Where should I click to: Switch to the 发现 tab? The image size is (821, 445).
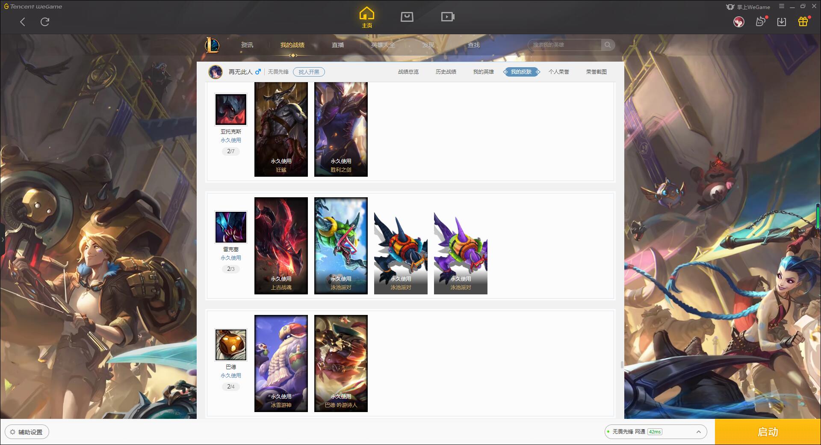[428, 45]
